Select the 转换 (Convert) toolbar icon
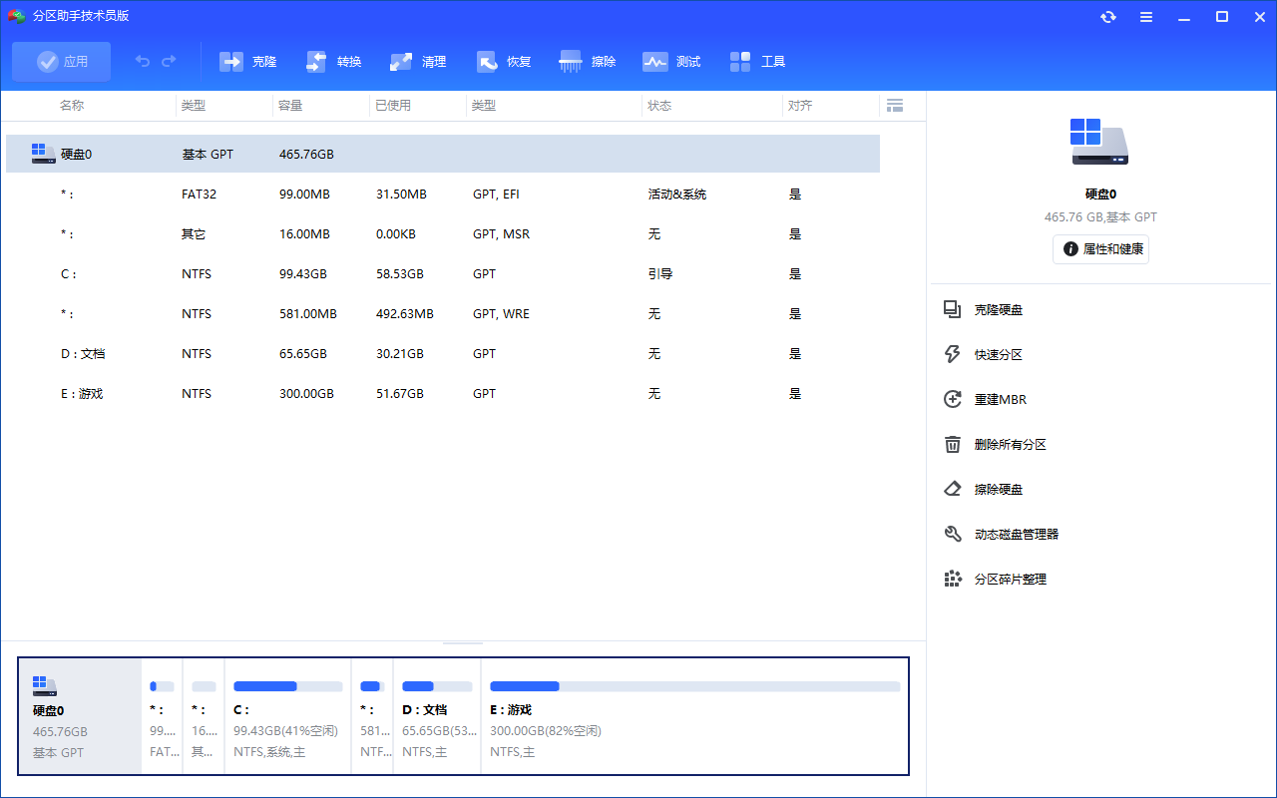 [332, 61]
